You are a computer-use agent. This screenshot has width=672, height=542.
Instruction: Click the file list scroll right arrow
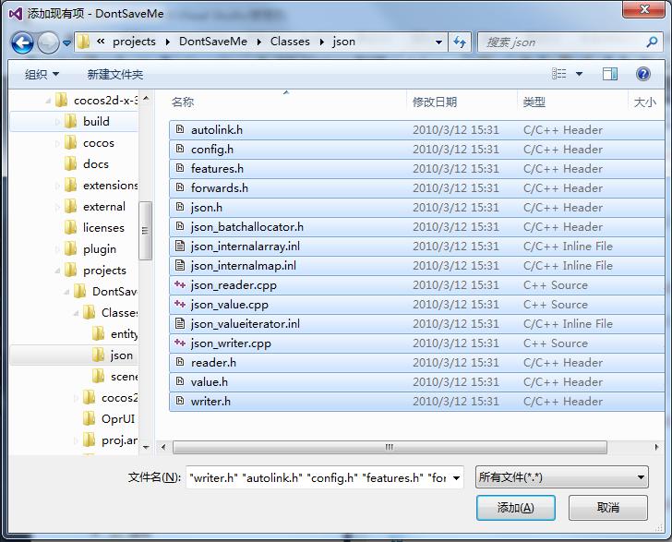(x=656, y=447)
